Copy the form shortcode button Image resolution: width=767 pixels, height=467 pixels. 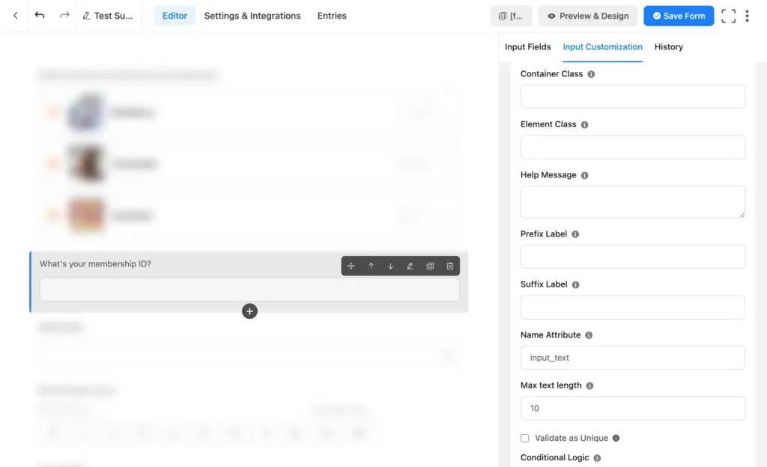coord(511,16)
